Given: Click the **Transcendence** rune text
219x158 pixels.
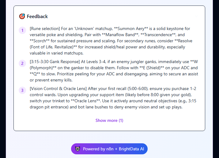Looking at the screenshot, I should point(158,35).
